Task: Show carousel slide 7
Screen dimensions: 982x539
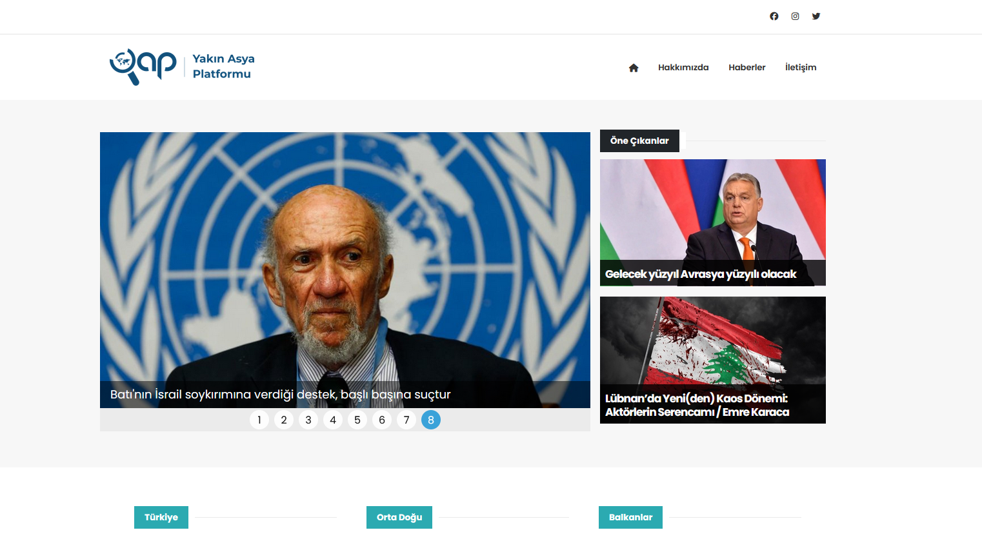Action: pyautogui.click(x=406, y=420)
